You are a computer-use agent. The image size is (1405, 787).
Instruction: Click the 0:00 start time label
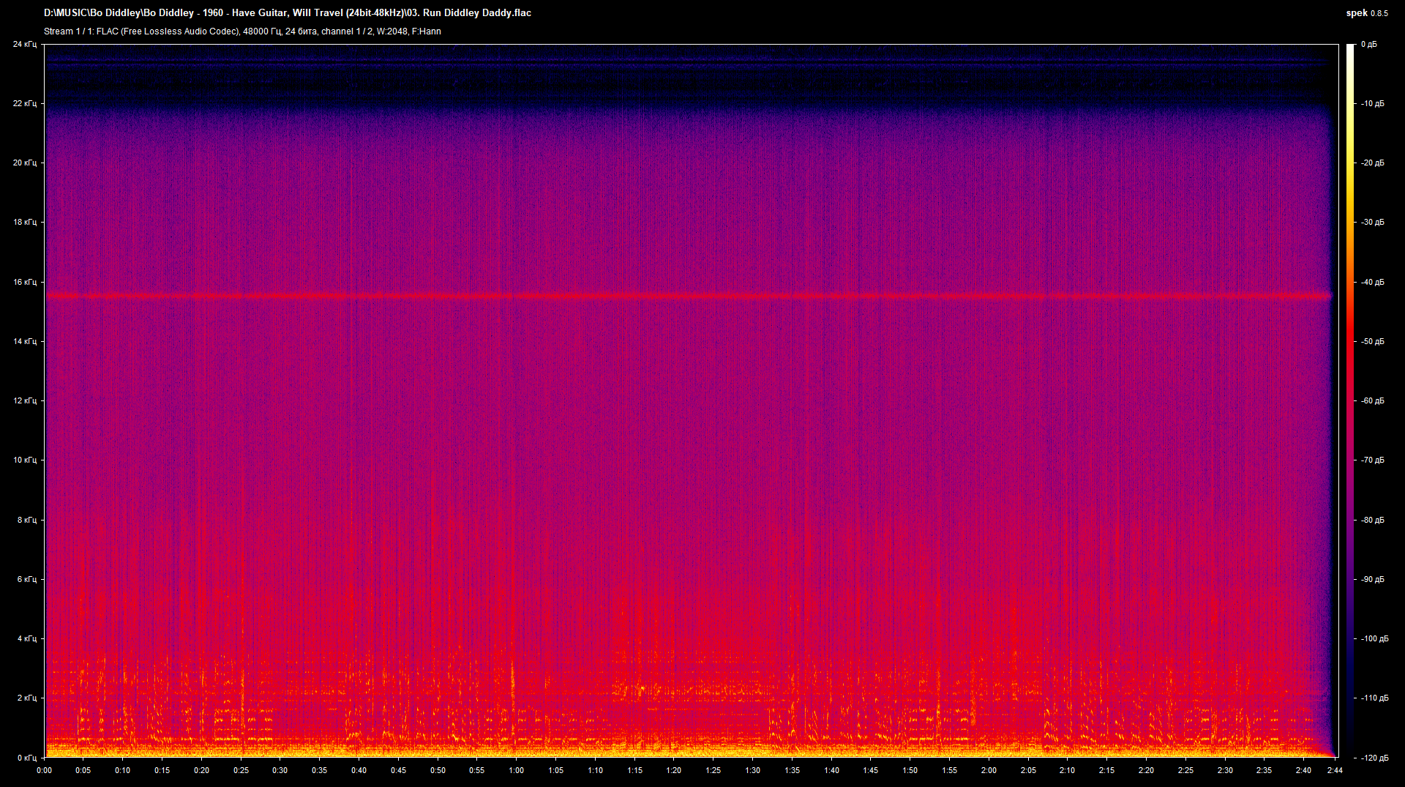pyautogui.click(x=44, y=770)
